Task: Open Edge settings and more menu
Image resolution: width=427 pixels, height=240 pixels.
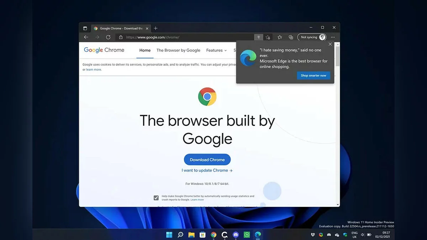Action: 333,37
